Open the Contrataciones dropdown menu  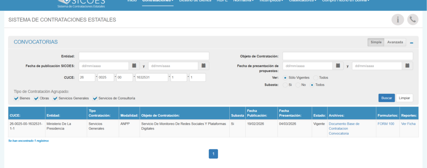(158, 1)
